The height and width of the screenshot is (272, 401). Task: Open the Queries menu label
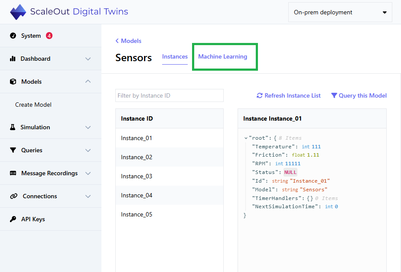(x=32, y=150)
